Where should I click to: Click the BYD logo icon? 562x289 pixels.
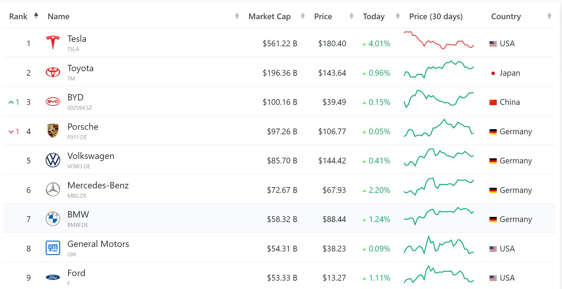click(x=53, y=102)
